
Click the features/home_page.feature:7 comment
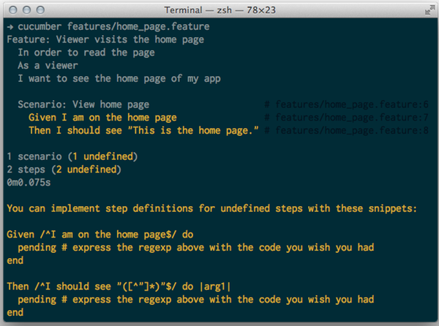pyautogui.click(x=346, y=118)
